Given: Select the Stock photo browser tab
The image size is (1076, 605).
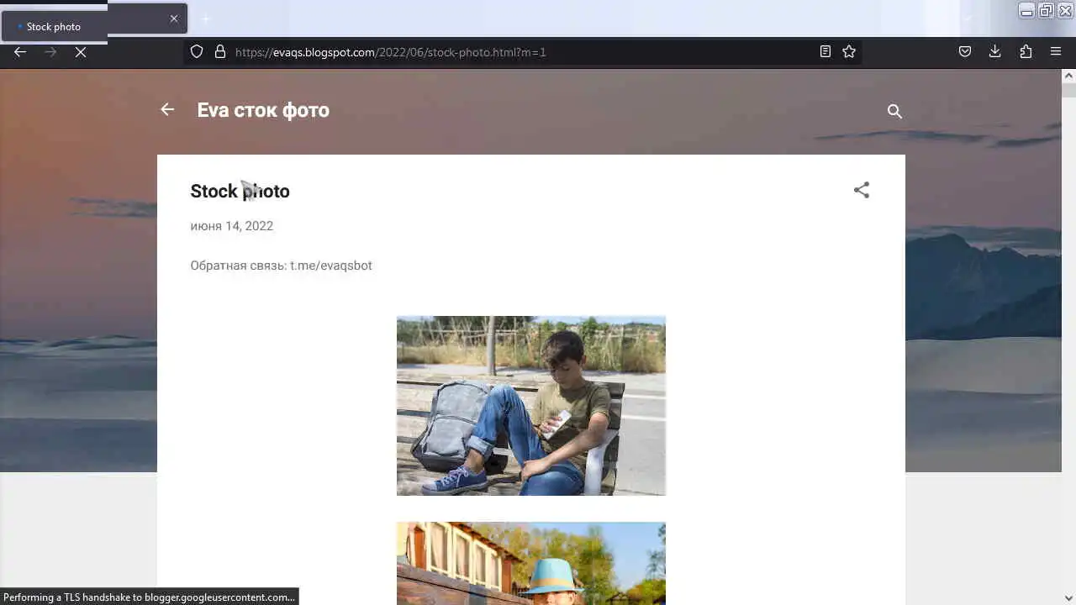Looking at the screenshot, I should 94,23.
